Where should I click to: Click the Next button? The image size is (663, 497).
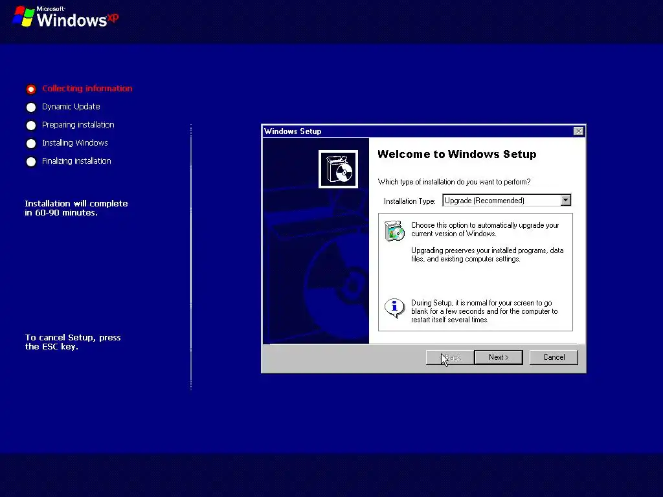coord(499,357)
